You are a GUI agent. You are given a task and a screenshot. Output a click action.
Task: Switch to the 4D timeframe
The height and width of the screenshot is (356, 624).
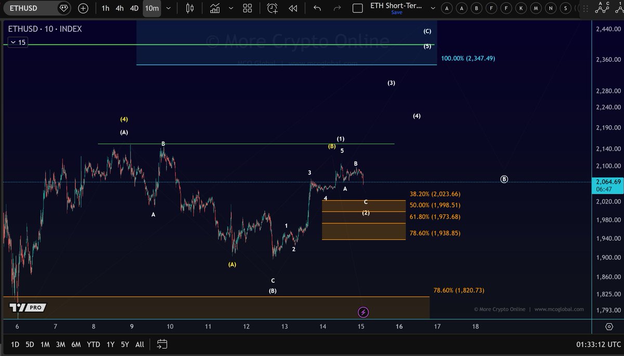coord(134,8)
